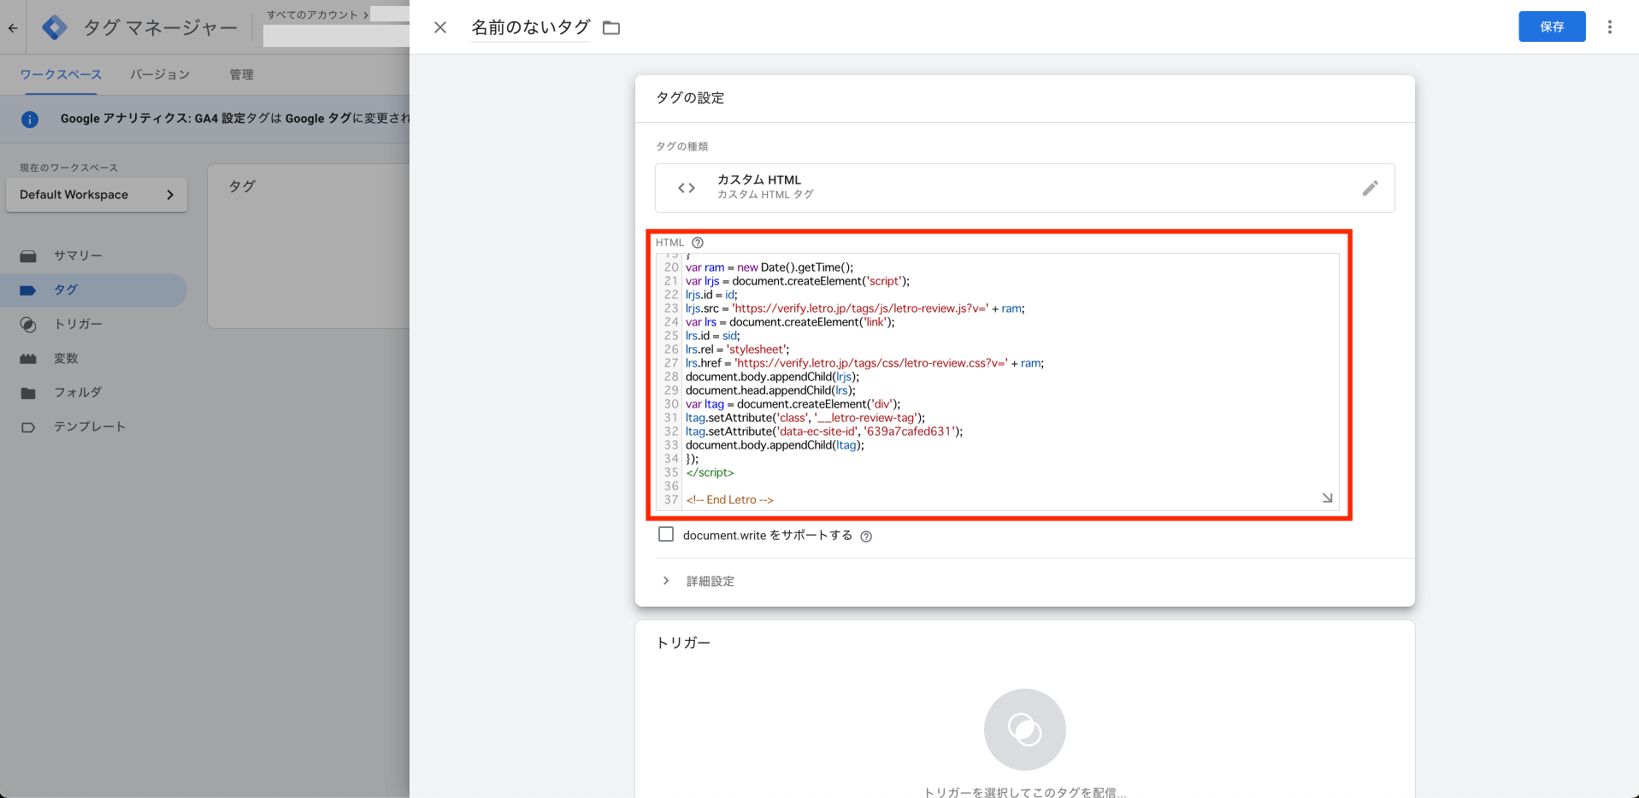Click the pencil edit icon for tag type
Screen dimensions: 1639x798
pos(1370,188)
